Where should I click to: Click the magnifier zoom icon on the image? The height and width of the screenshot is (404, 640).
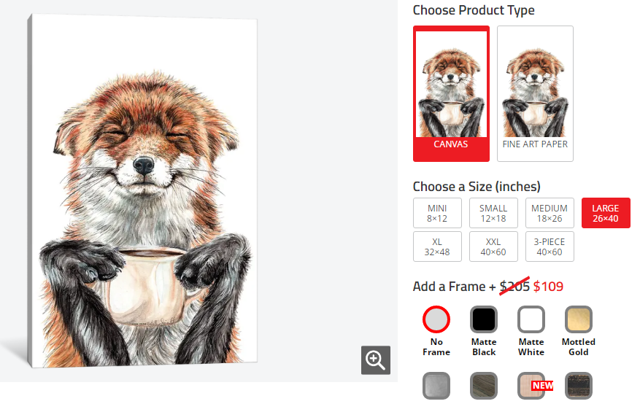pos(376,360)
